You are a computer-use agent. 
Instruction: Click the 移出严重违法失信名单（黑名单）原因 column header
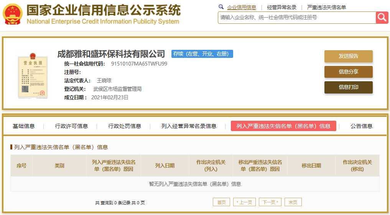(260, 166)
